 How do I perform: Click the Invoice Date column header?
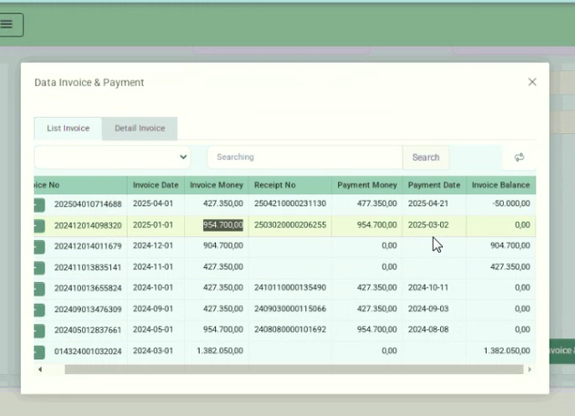(155, 185)
